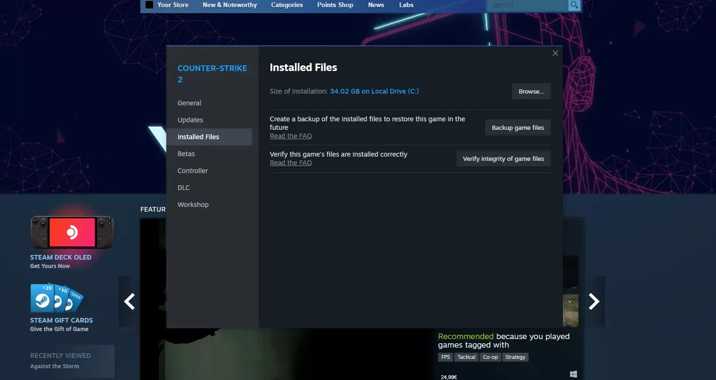Go to Points Shop

tap(335, 5)
